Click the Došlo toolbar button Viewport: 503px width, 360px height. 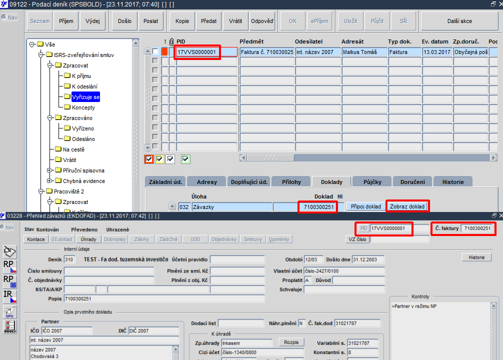[124, 21]
